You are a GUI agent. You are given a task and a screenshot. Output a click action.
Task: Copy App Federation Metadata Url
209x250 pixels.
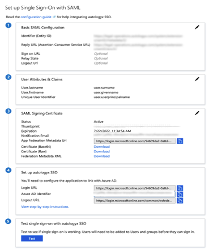click(x=180, y=141)
